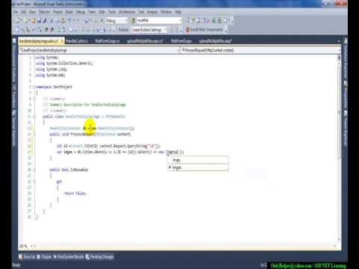Image resolution: width=359 pixels, height=269 pixels.
Task: Click the 'Ready' status bar text
Action: click(16, 265)
